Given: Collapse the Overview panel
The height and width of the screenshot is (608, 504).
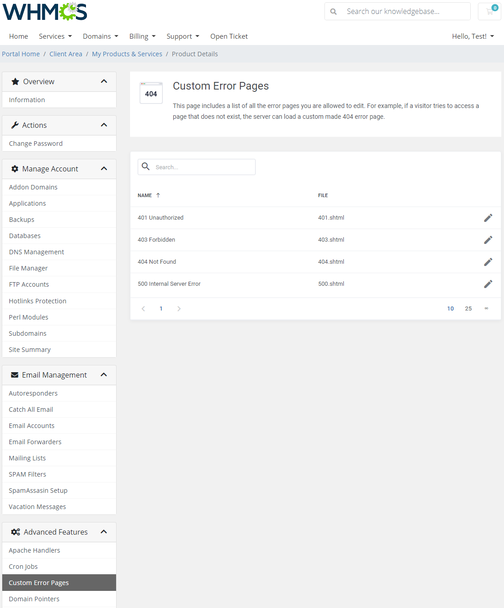Looking at the screenshot, I should coord(104,81).
